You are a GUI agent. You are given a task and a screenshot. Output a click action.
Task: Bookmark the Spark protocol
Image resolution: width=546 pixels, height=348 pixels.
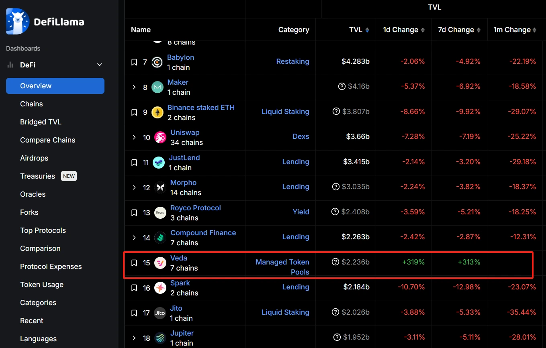point(134,288)
